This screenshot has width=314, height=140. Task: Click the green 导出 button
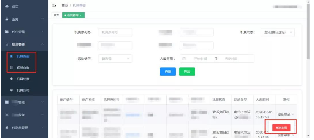(187, 72)
